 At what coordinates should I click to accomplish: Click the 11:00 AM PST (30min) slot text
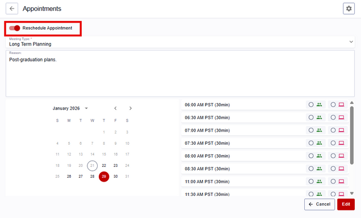[x=207, y=182]
